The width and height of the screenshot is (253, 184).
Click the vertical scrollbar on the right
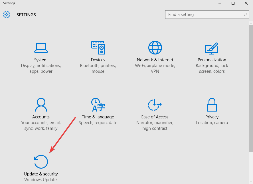pyautogui.click(x=251, y=86)
